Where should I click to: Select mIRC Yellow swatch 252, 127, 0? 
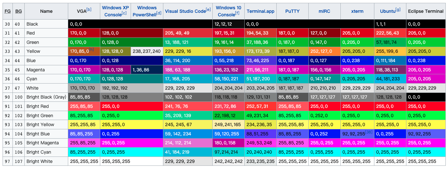coord(324,51)
